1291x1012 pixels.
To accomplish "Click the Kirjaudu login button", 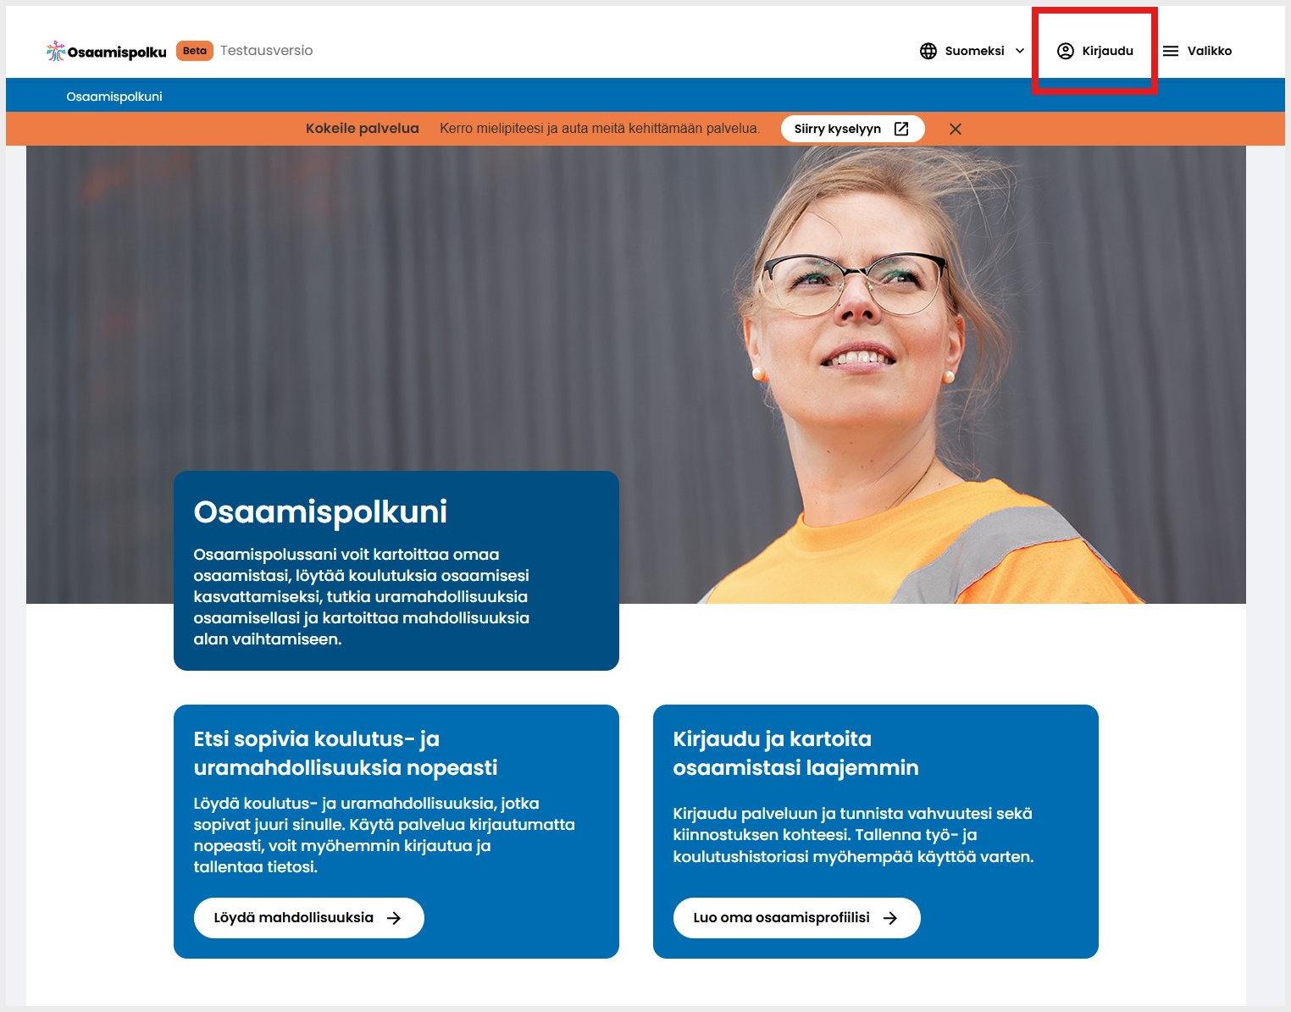I will 1095,51.
